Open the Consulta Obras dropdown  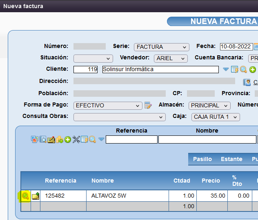[120, 117]
